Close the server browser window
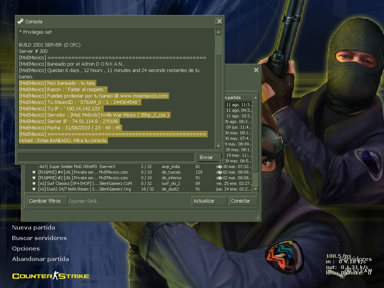Viewport: 384px width, 288px height. coord(256,70)
